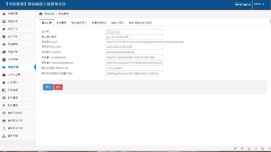
Task: Open the users group icon menu
Action: [x=4, y=59]
